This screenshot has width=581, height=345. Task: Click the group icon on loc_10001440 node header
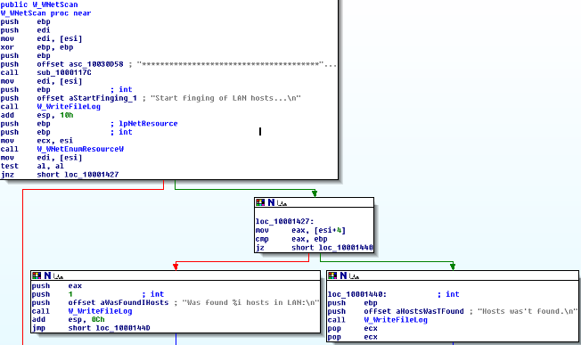point(354,275)
